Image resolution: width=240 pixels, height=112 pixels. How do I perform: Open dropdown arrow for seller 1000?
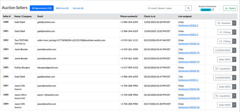tap(234, 23)
